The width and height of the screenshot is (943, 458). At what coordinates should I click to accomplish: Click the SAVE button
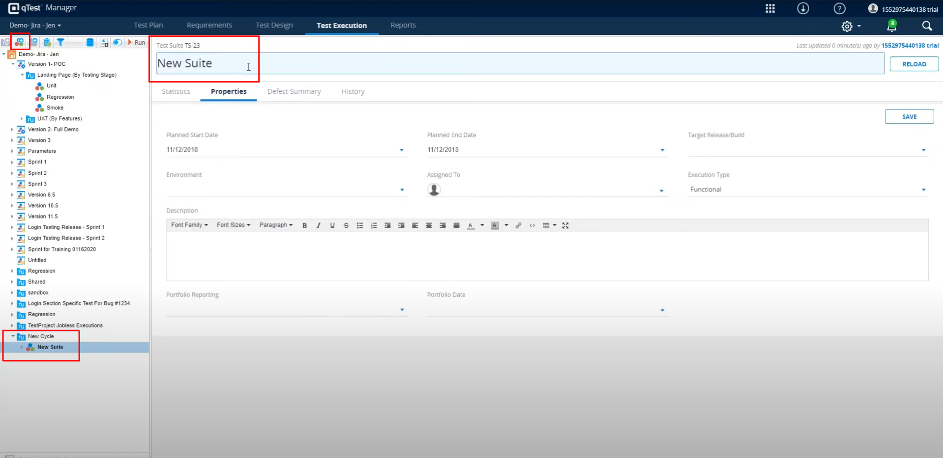coord(909,117)
